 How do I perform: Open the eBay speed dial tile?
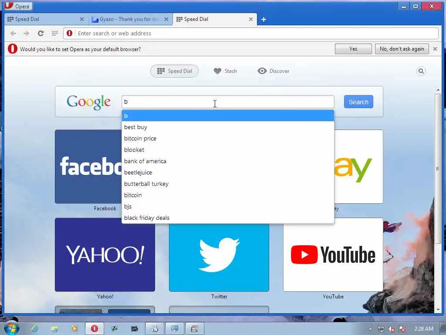click(x=358, y=167)
